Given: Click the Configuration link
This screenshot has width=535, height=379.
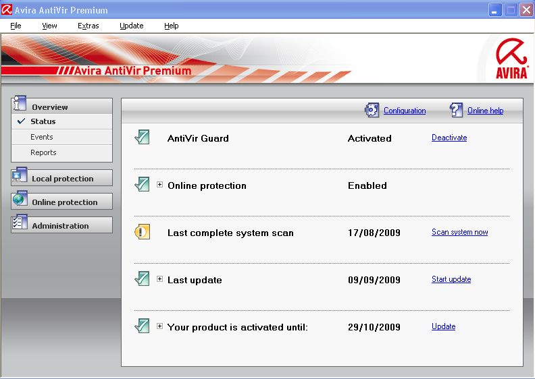Looking at the screenshot, I should point(405,111).
